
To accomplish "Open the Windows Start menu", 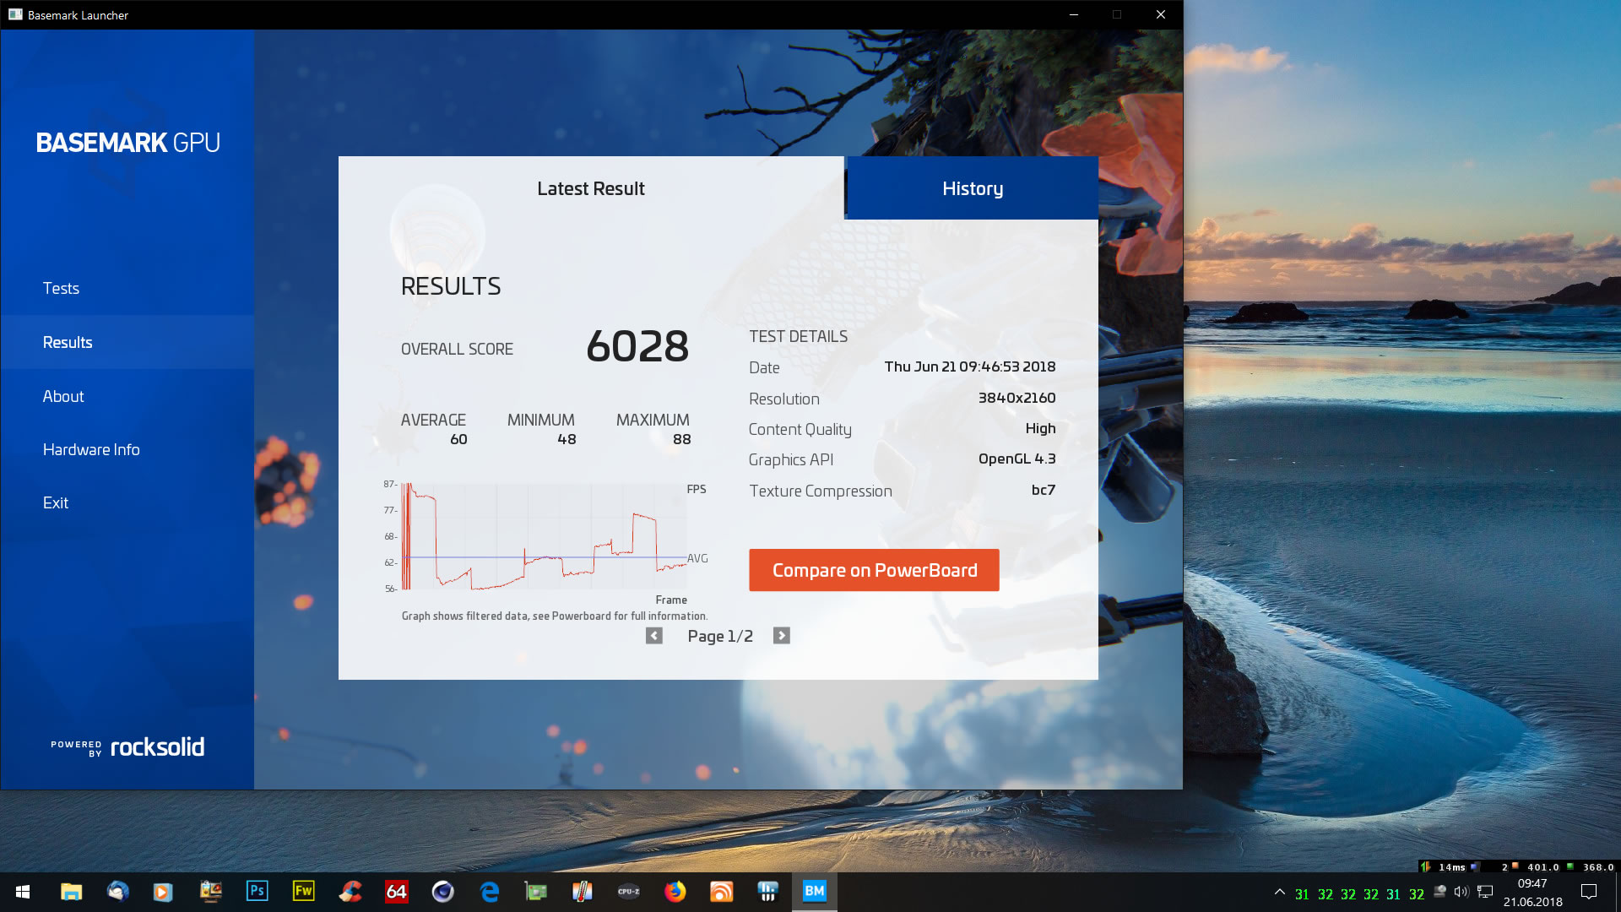I will (23, 891).
